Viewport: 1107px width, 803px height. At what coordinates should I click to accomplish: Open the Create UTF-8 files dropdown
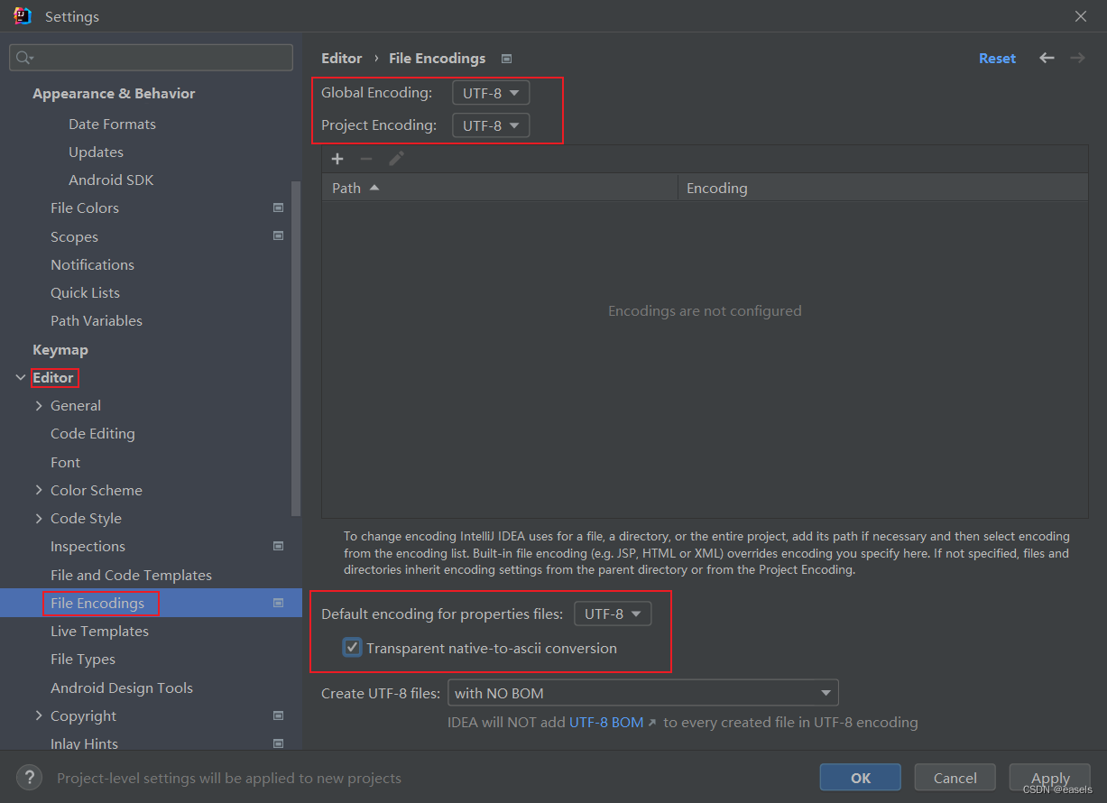click(643, 693)
